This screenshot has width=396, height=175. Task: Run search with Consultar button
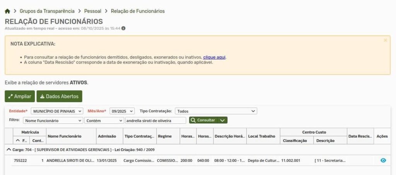203,120
